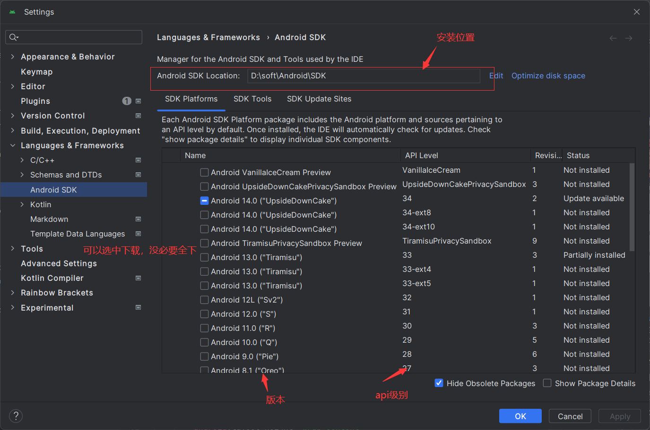Collapse Languages & Frameworks section

[13, 145]
